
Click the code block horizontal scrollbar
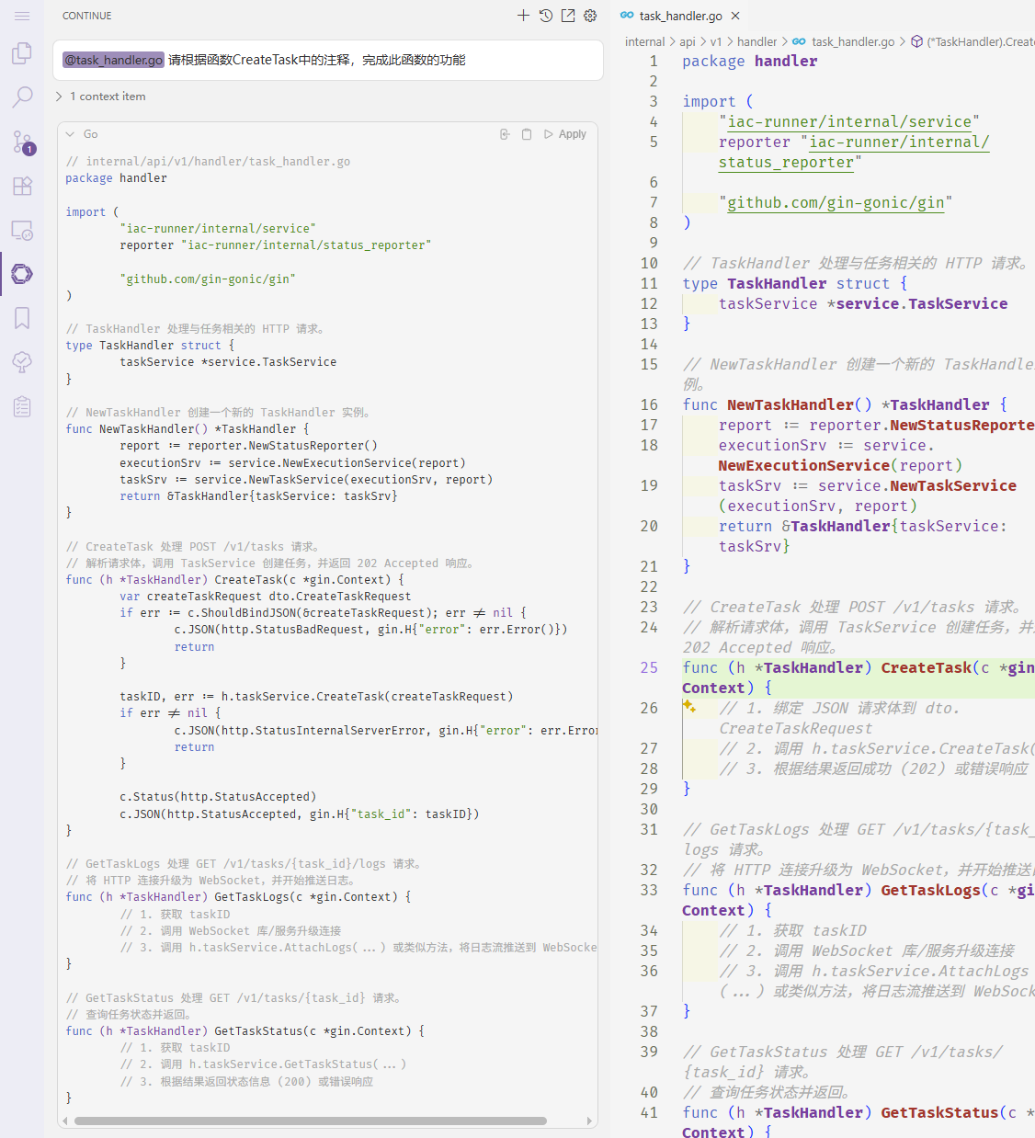click(x=311, y=1121)
